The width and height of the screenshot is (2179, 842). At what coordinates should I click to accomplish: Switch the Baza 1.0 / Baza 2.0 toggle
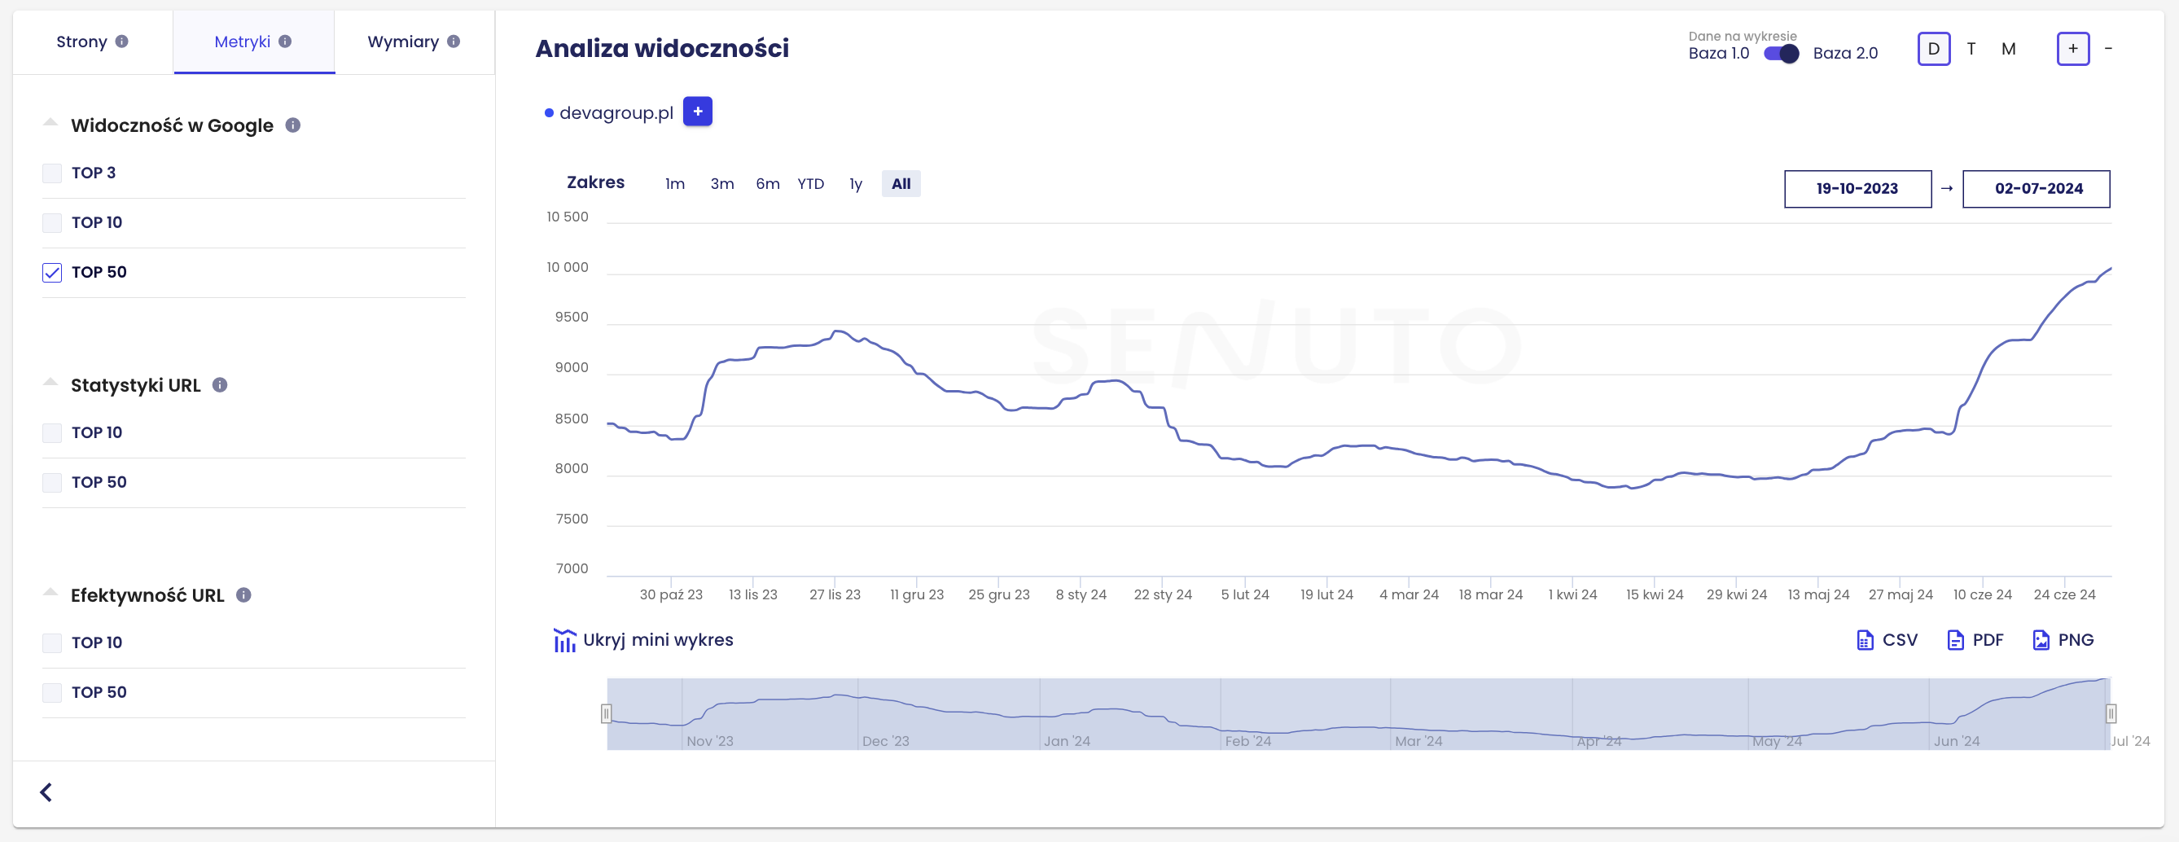(1781, 53)
